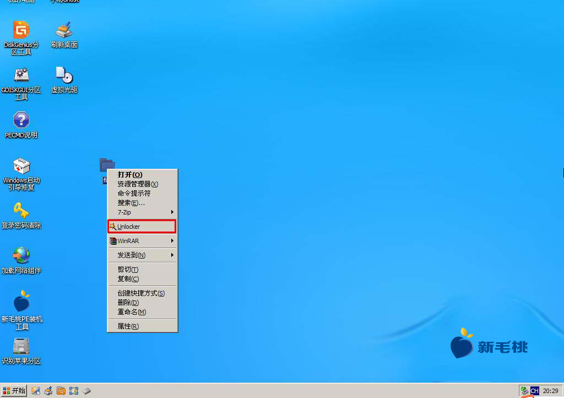Select the 新毛桃PE装机工具 desktop icon
The width and height of the screenshot is (564, 398).
(22, 310)
